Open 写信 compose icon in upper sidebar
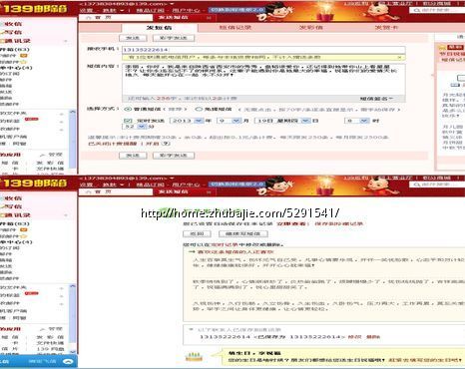Viewport: 465px width, 369px height. [2, 32]
